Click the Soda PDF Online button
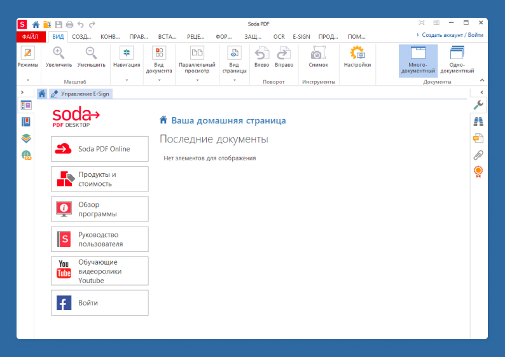Viewport: 505px width, 357px height. pyautogui.click(x=100, y=149)
